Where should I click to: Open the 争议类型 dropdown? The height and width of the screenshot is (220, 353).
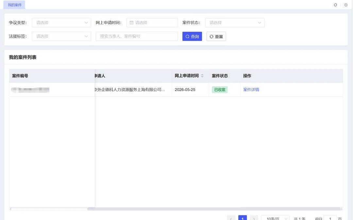pos(61,23)
